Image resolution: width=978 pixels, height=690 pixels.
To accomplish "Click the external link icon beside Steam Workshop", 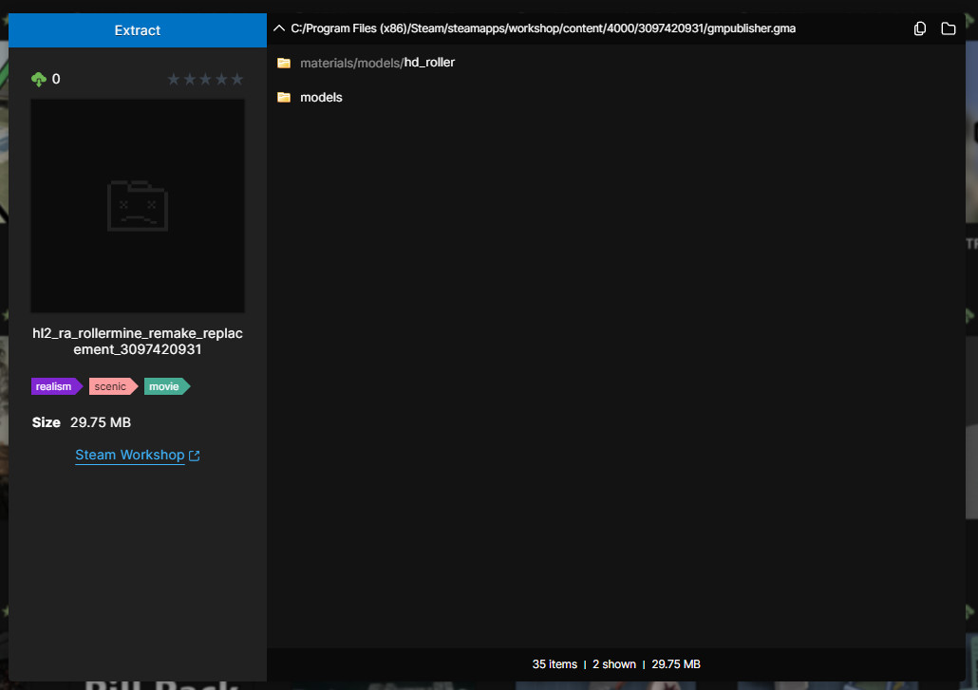I will 195,456.
